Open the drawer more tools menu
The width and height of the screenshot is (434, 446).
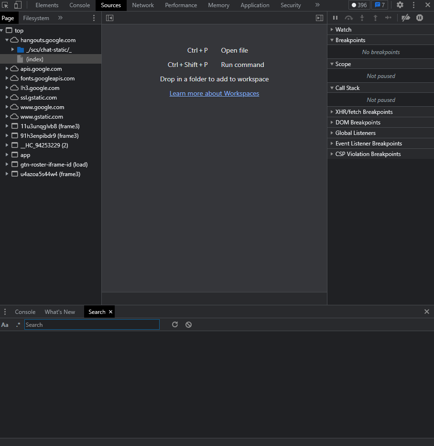pos(5,312)
